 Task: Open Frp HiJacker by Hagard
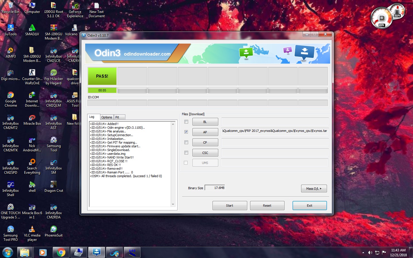tap(54, 77)
